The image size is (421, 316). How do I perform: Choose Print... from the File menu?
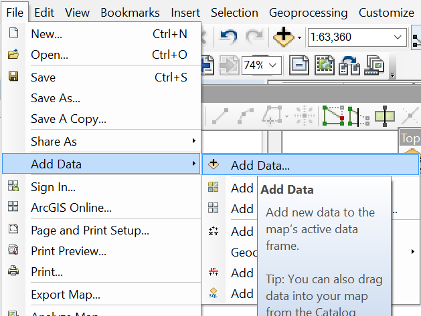(x=102, y=271)
